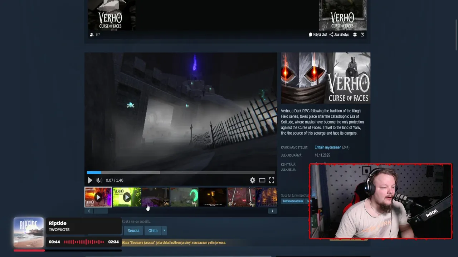Open the yellow-windowed building screenshot thumbnail
The height and width of the screenshot is (257, 458).
pos(267,197)
